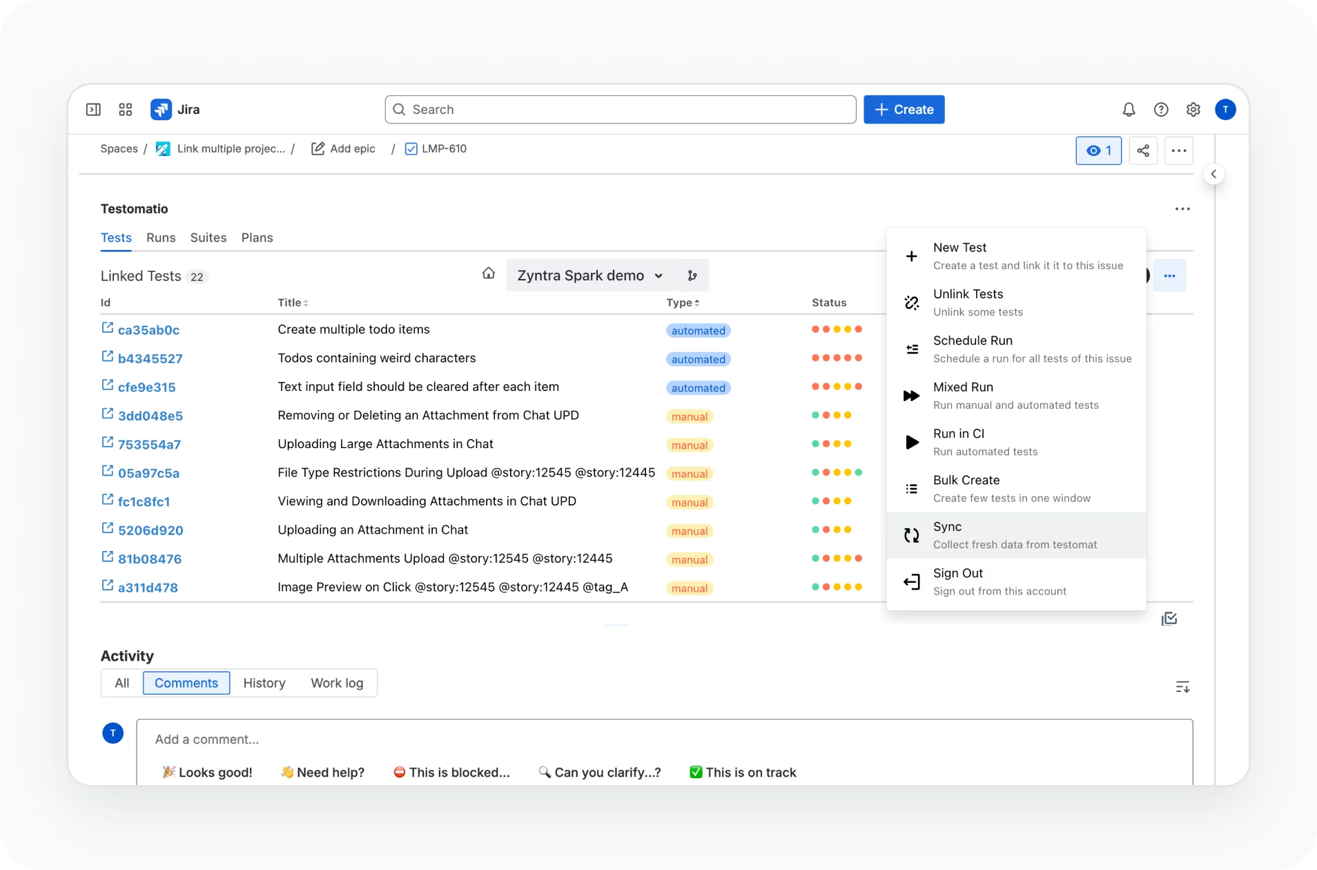Screen dimensions: 1317x870
Task: Open the Spaces breadcrumb link
Action: [119, 148]
